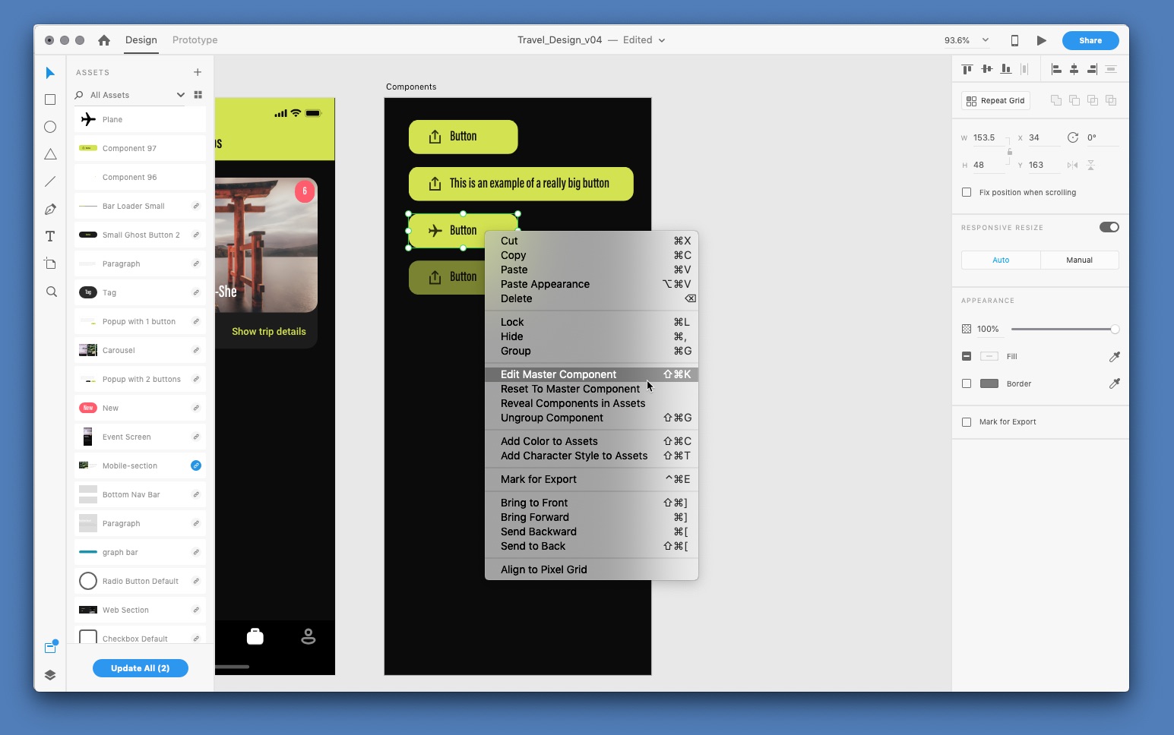
Task: Select the Artboard tool
Action: [50, 263]
